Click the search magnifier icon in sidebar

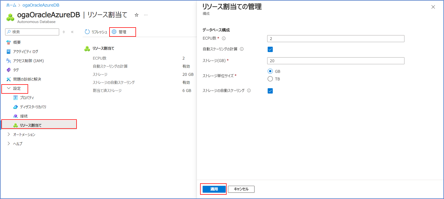(9, 32)
